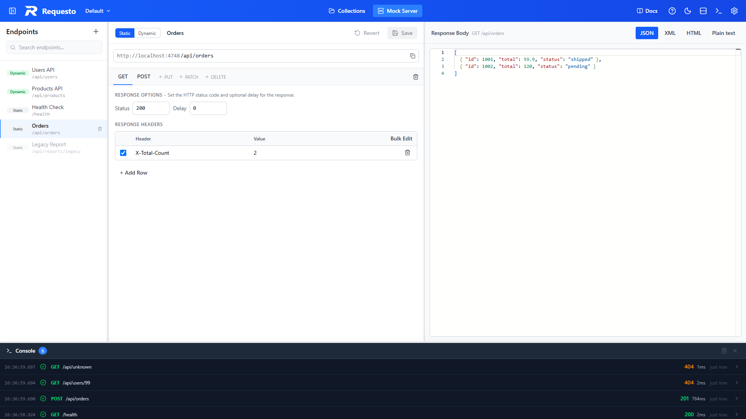The height and width of the screenshot is (419, 746).
Task: Save the endpoint
Action: [402, 33]
